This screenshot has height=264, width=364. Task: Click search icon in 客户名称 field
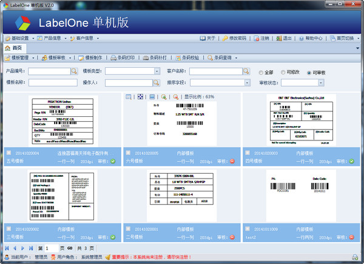pyautogui.click(x=246, y=71)
